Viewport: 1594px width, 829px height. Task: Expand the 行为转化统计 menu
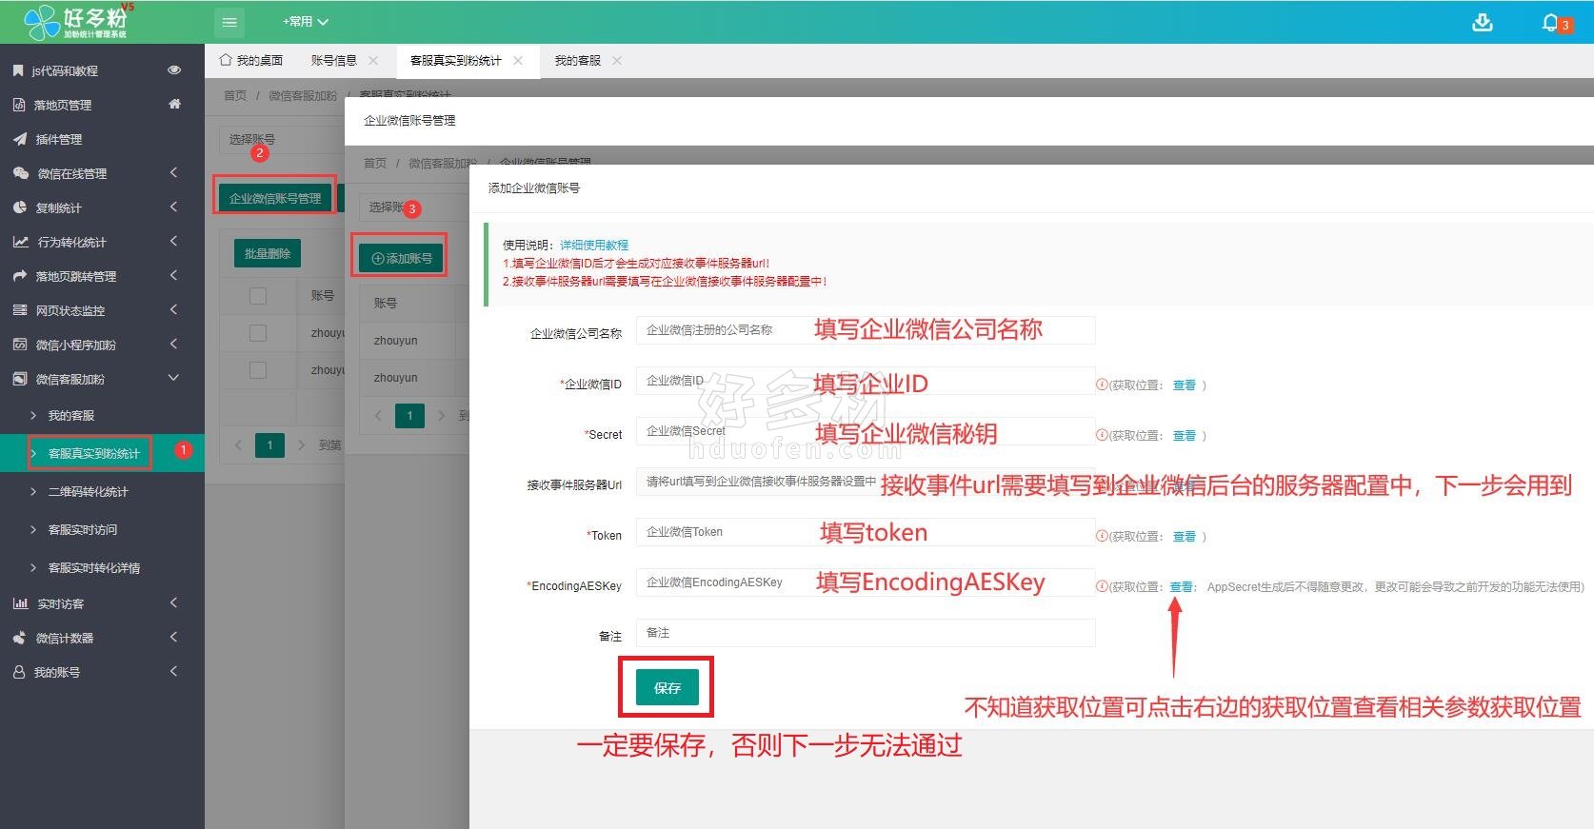click(x=173, y=241)
